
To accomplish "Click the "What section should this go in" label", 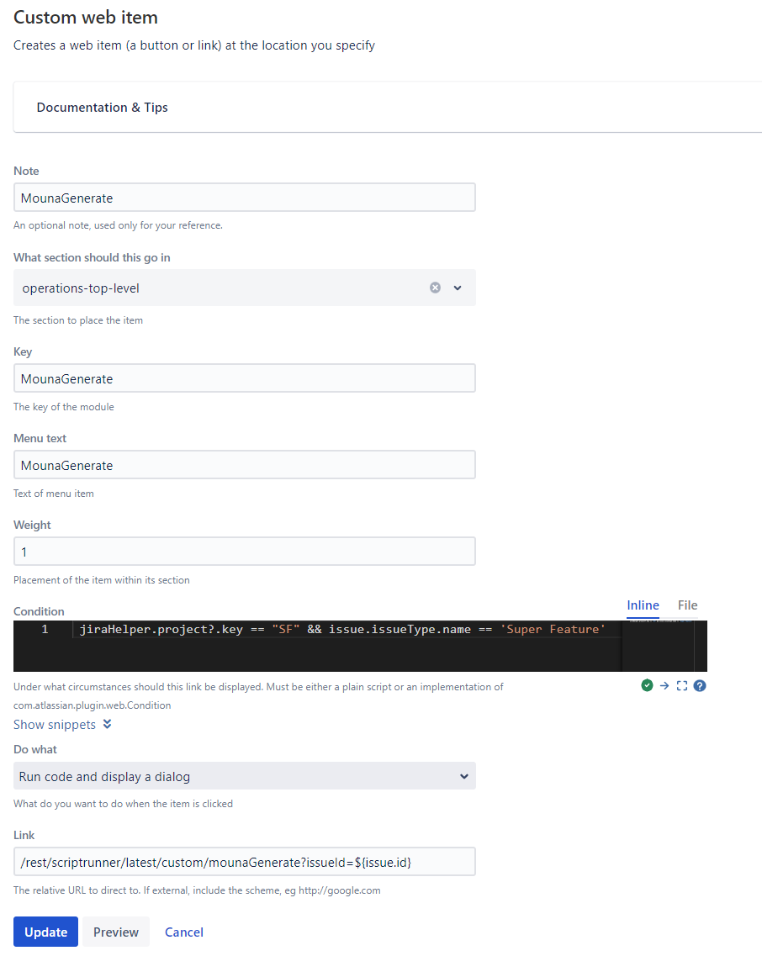I will pyautogui.click(x=93, y=257).
